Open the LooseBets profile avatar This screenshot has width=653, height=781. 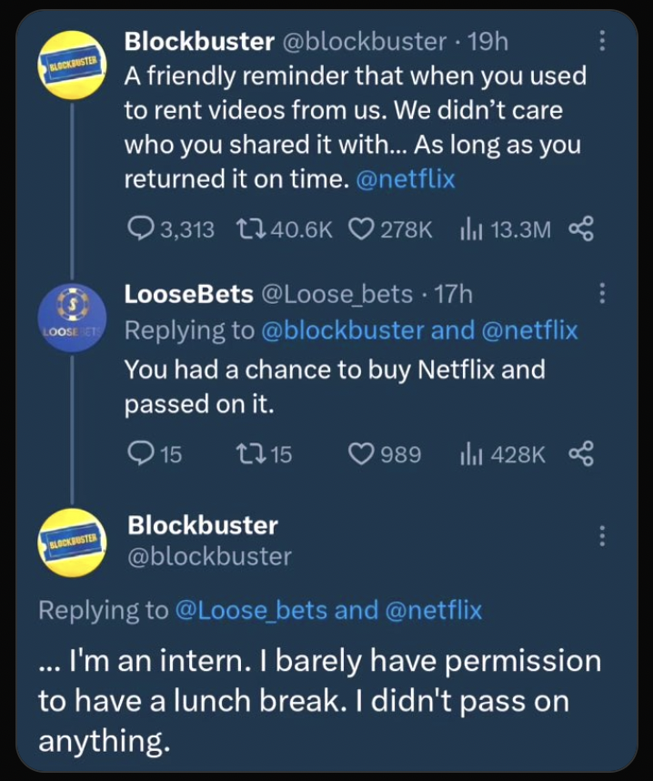[x=72, y=316]
